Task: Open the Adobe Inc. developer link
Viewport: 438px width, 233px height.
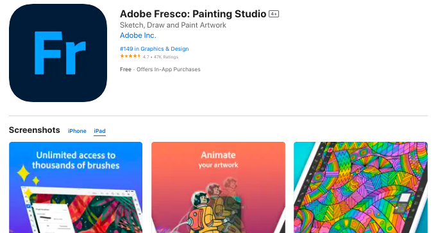Action: coord(138,35)
